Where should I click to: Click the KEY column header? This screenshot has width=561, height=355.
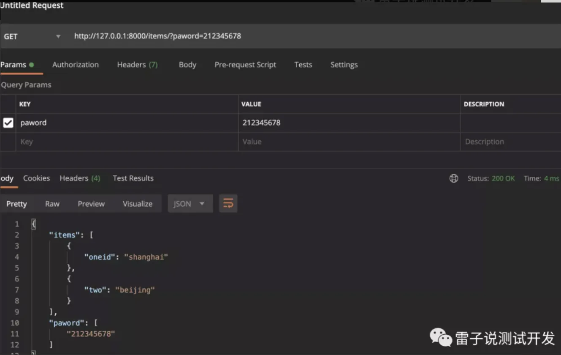pos(25,104)
